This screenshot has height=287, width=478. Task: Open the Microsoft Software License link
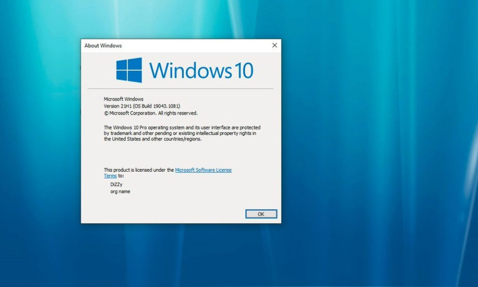203,170
